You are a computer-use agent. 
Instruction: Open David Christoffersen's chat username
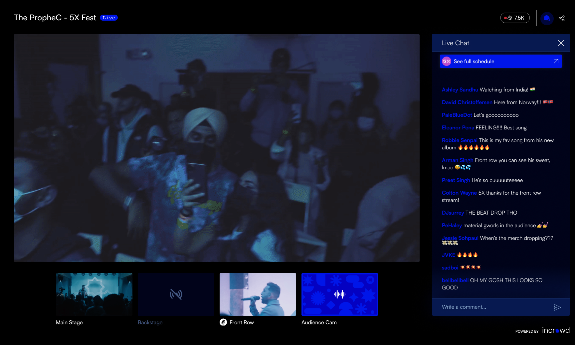pos(467,102)
